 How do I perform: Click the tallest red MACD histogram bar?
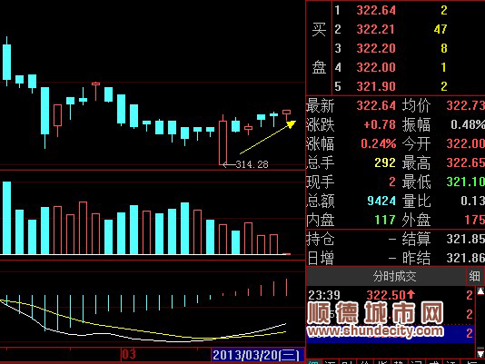[287, 288]
